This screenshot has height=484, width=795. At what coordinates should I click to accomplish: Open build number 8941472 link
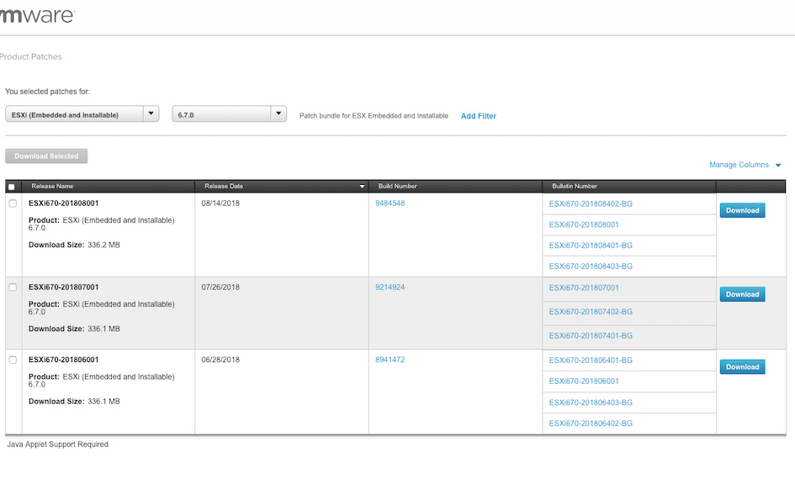tap(390, 360)
